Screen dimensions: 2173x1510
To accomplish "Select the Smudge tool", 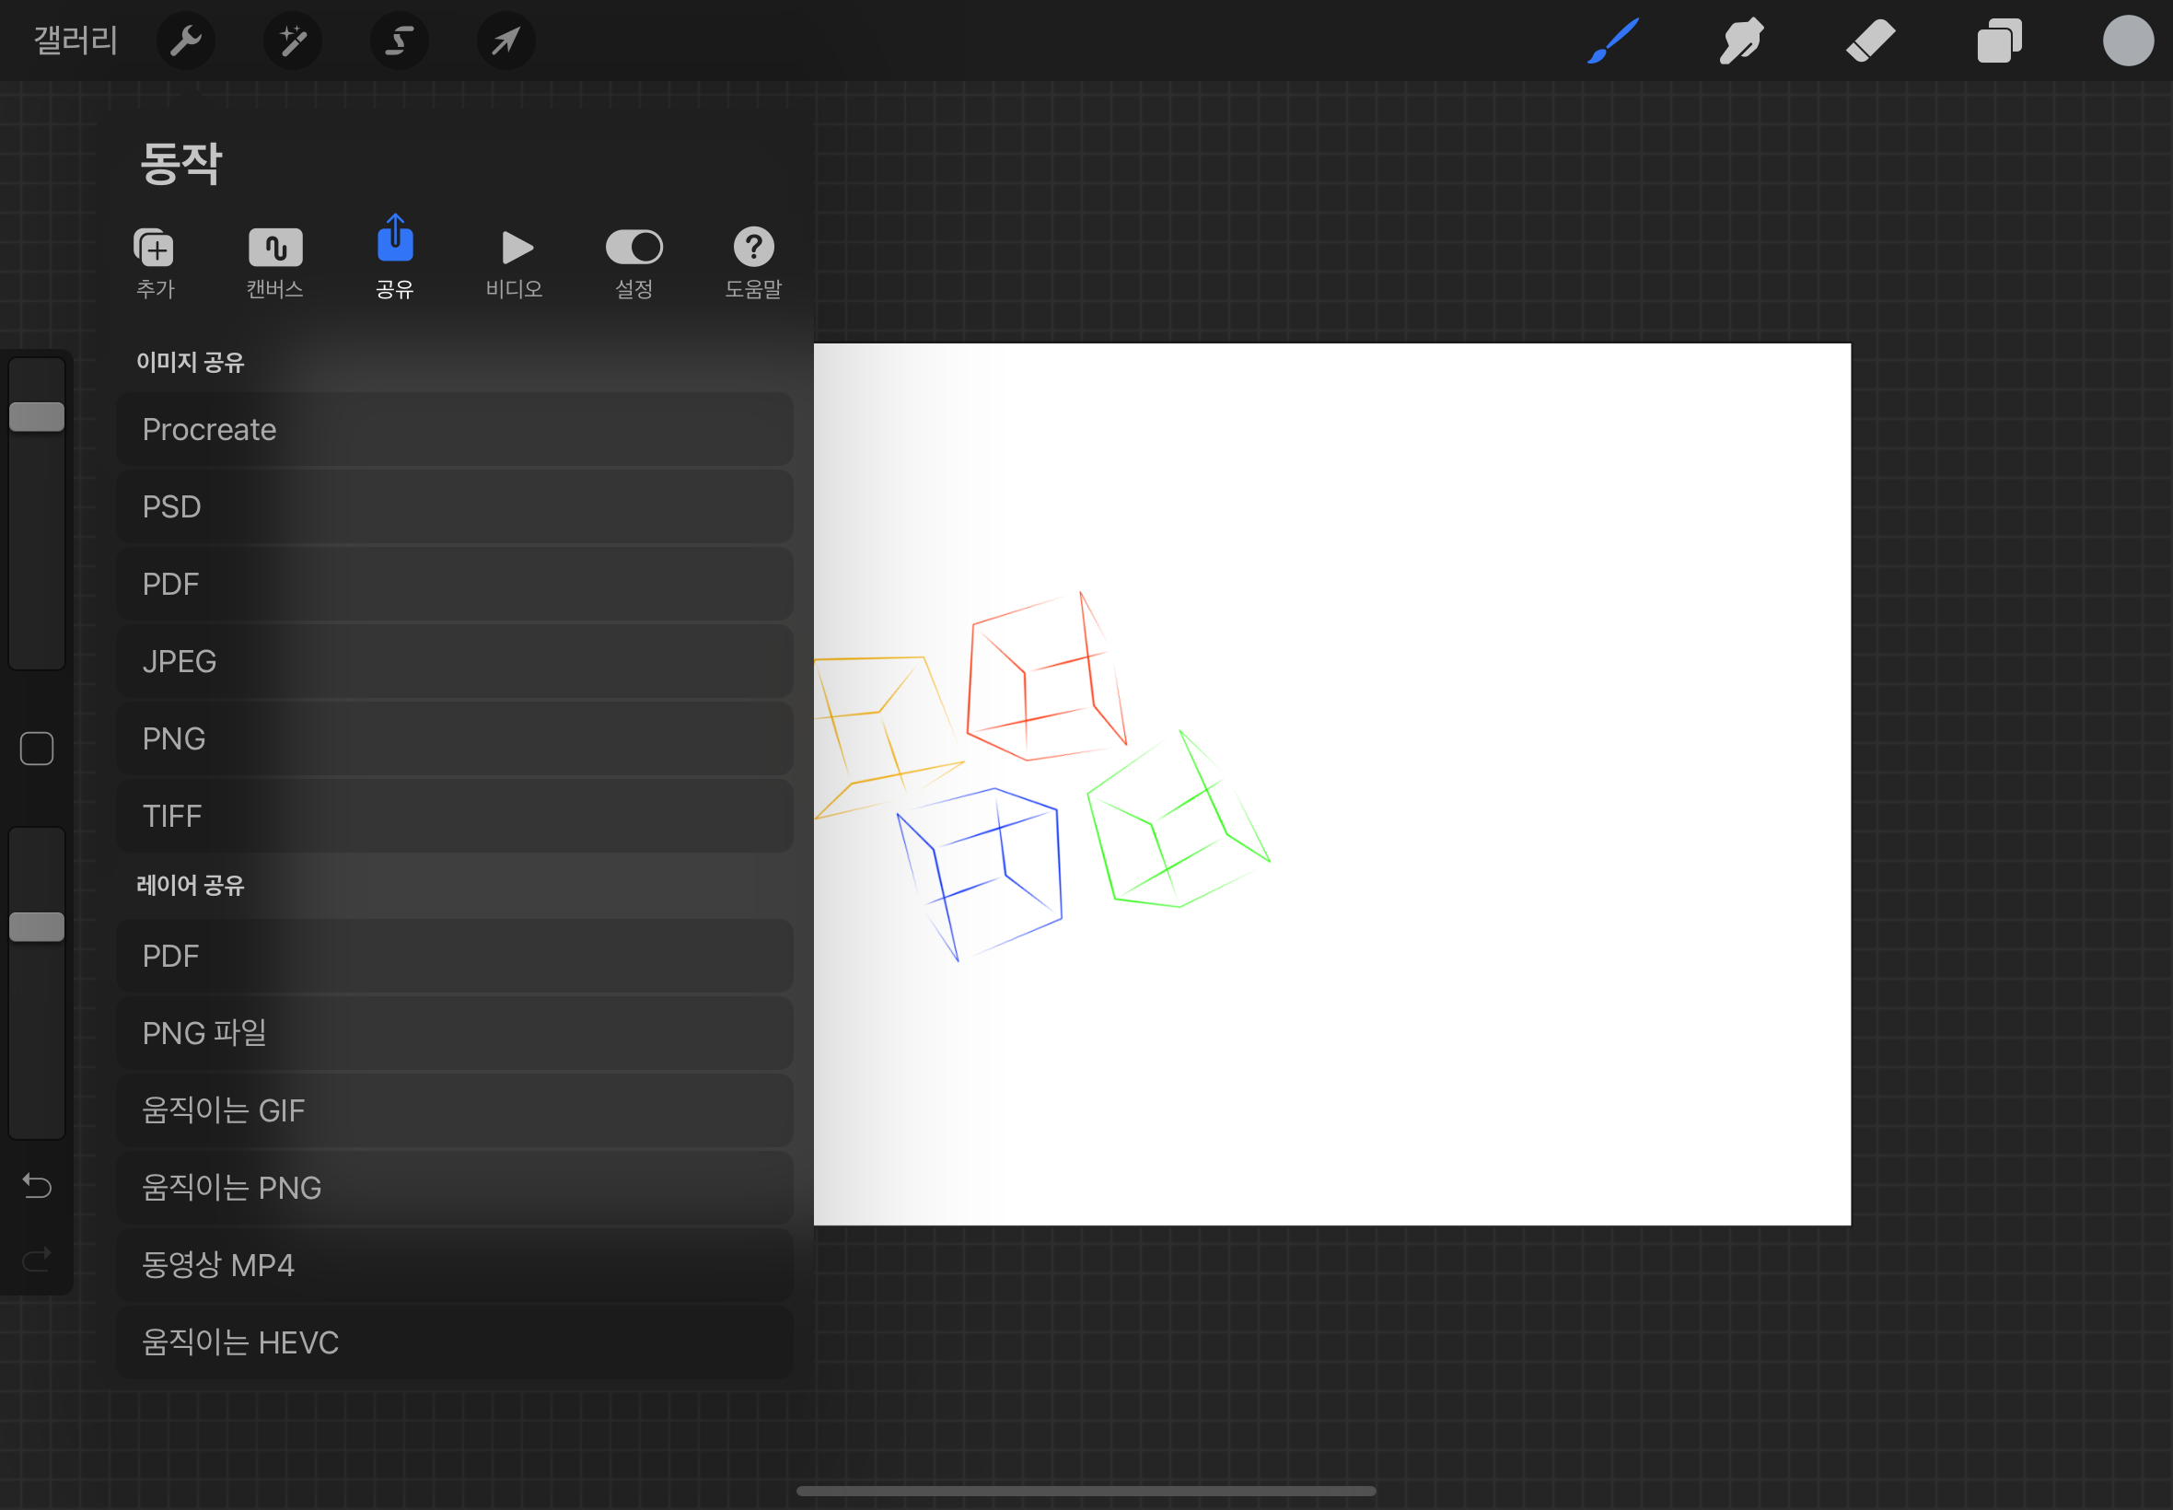I will (1740, 41).
